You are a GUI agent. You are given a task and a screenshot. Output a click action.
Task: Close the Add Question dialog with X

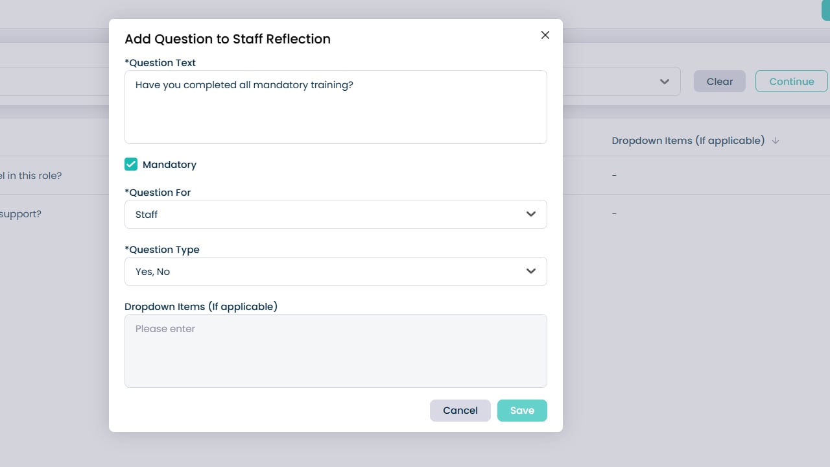coord(545,35)
